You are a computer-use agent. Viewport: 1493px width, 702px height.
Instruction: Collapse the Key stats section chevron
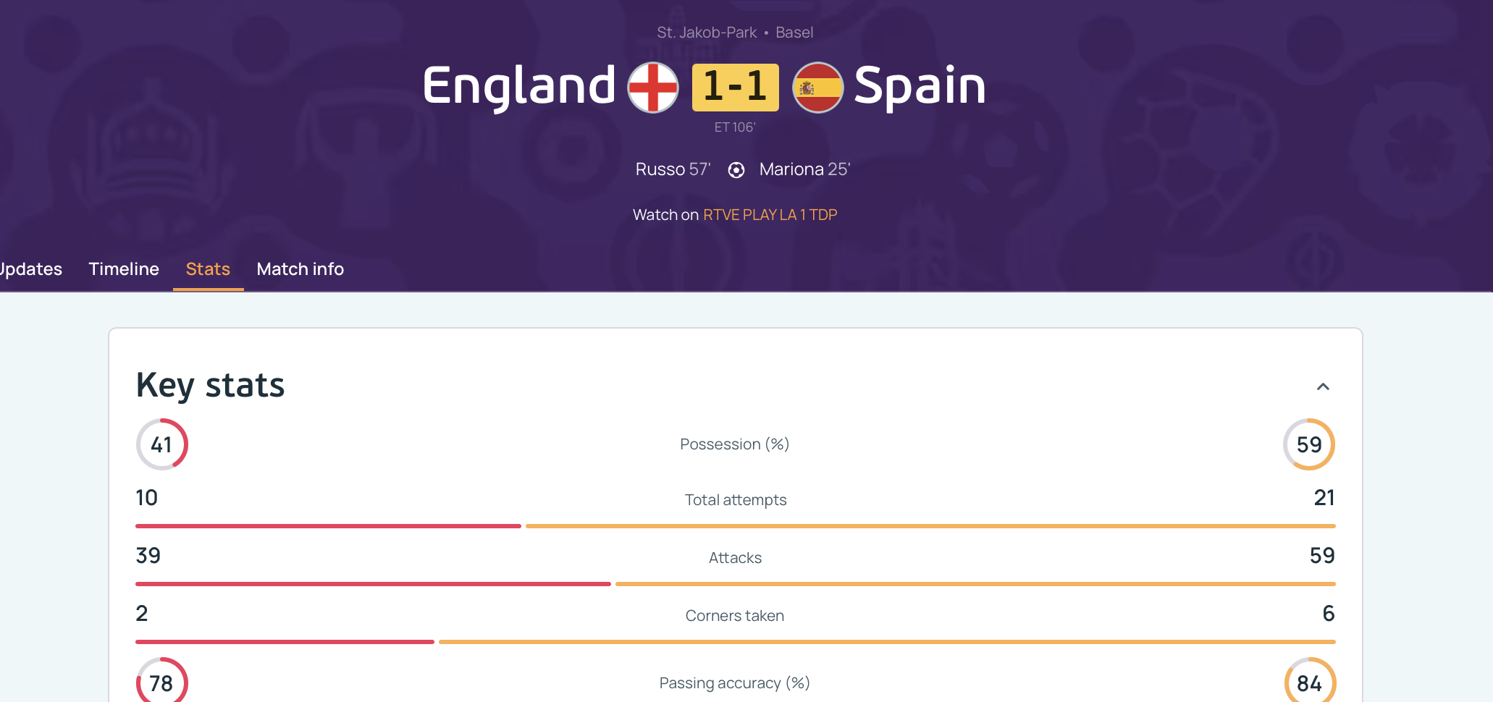tap(1323, 386)
